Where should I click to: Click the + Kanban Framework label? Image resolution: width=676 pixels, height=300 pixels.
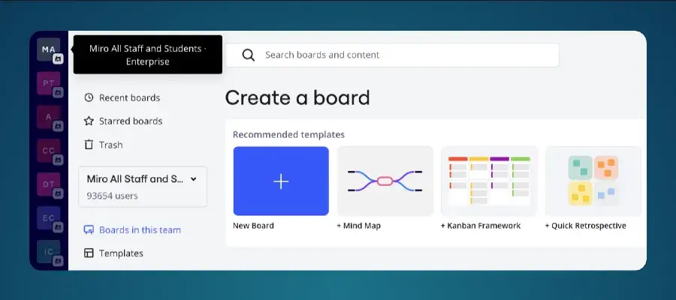pyautogui.click(x=481, y=226)
